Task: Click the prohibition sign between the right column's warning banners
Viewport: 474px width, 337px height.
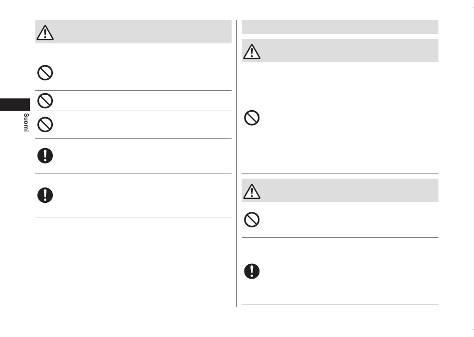Action: tap(252, 118)
